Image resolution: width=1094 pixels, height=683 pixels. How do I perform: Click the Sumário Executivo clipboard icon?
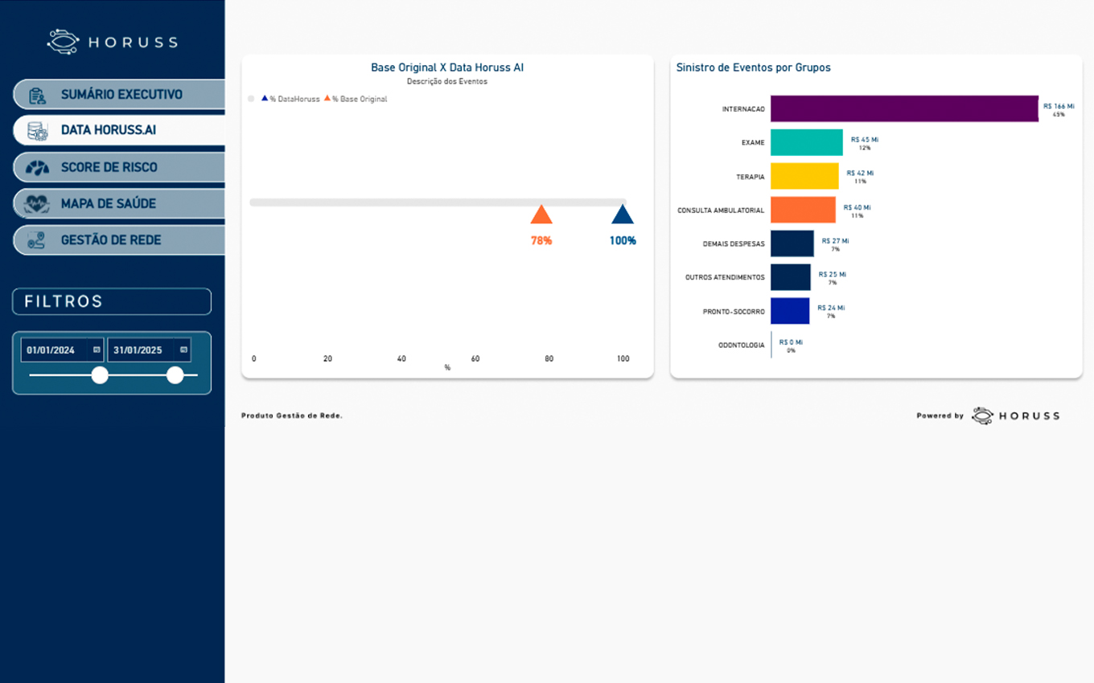pos(37,95)
